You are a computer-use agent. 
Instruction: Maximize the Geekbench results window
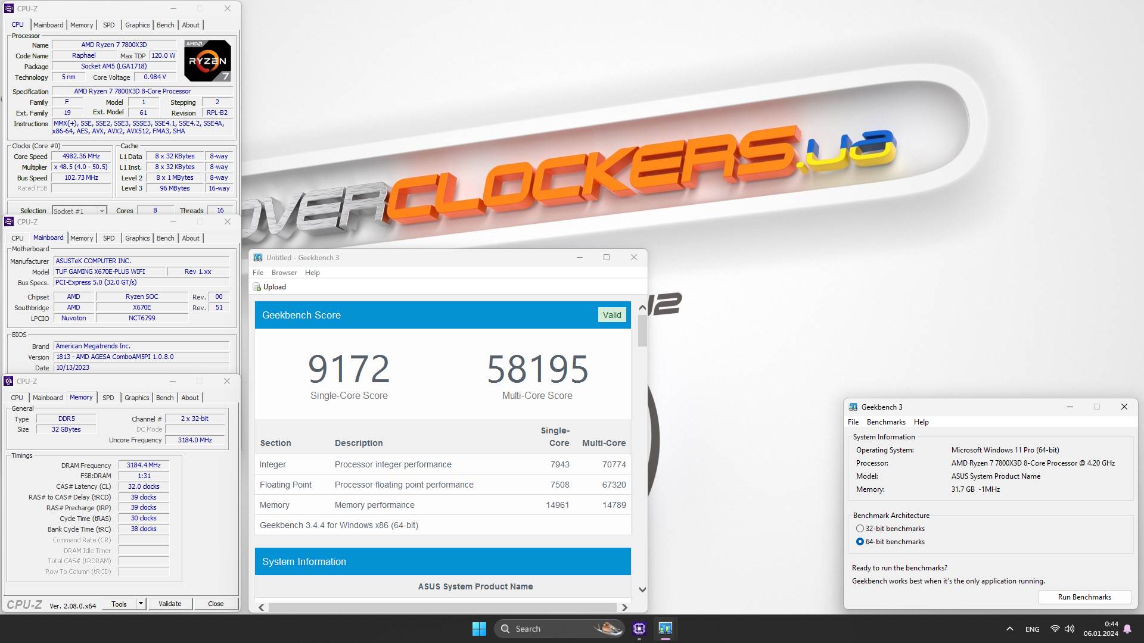click(607, 257)
